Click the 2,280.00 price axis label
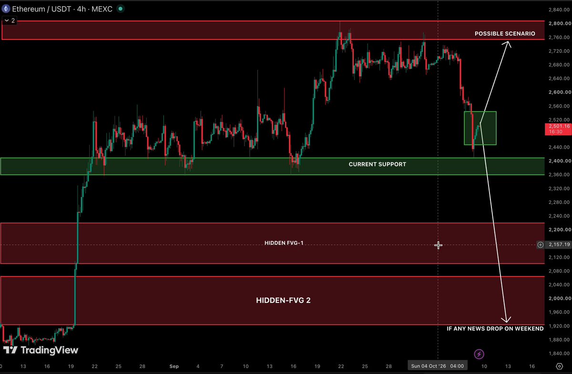The width and height of the screenshot is (572, 374). click(560, 202)
